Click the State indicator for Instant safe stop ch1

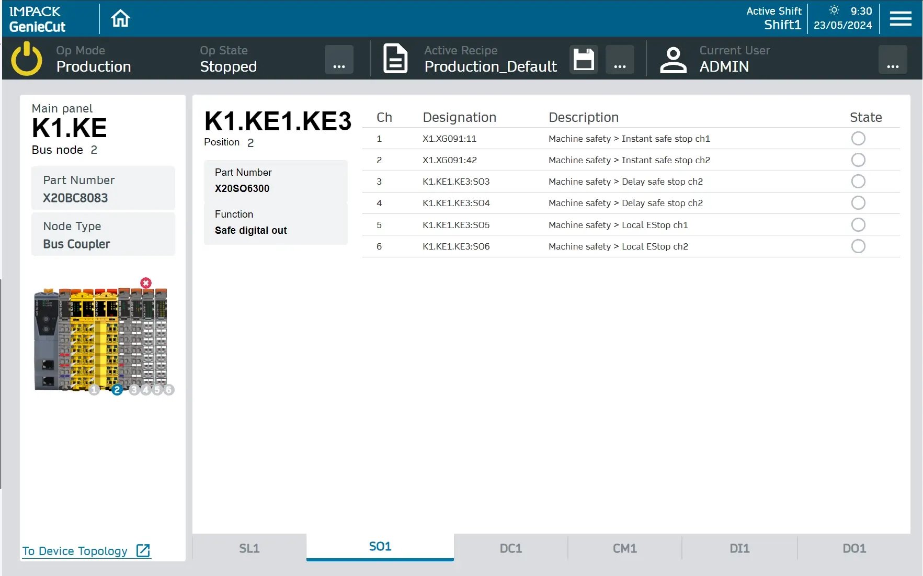tap(858, 139)
